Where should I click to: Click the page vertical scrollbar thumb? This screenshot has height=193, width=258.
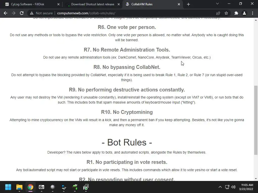point(256,120)
